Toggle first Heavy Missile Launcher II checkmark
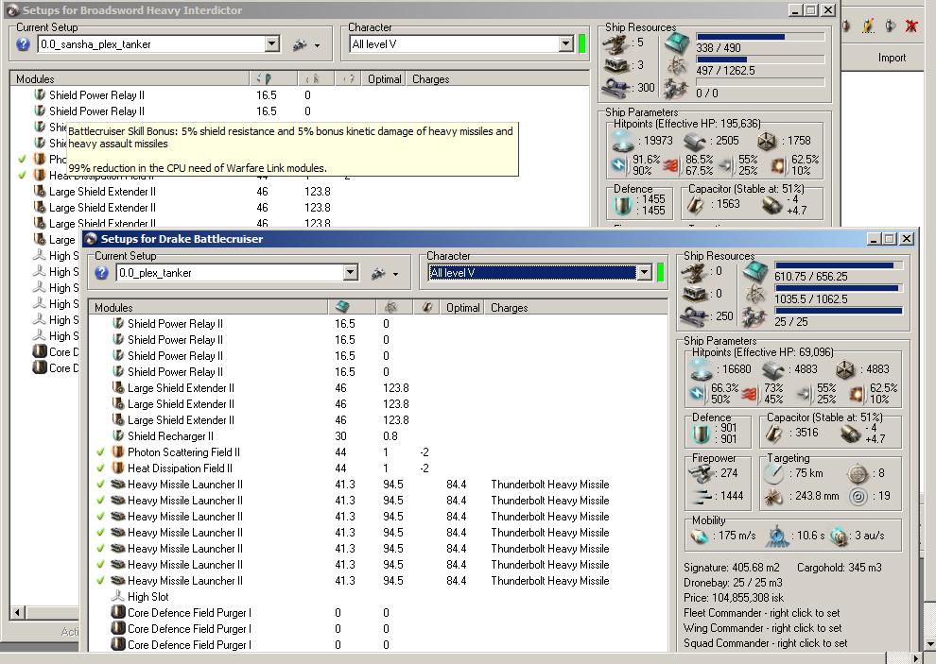Viewport: 936px width, 664px height. click(101, 485)
